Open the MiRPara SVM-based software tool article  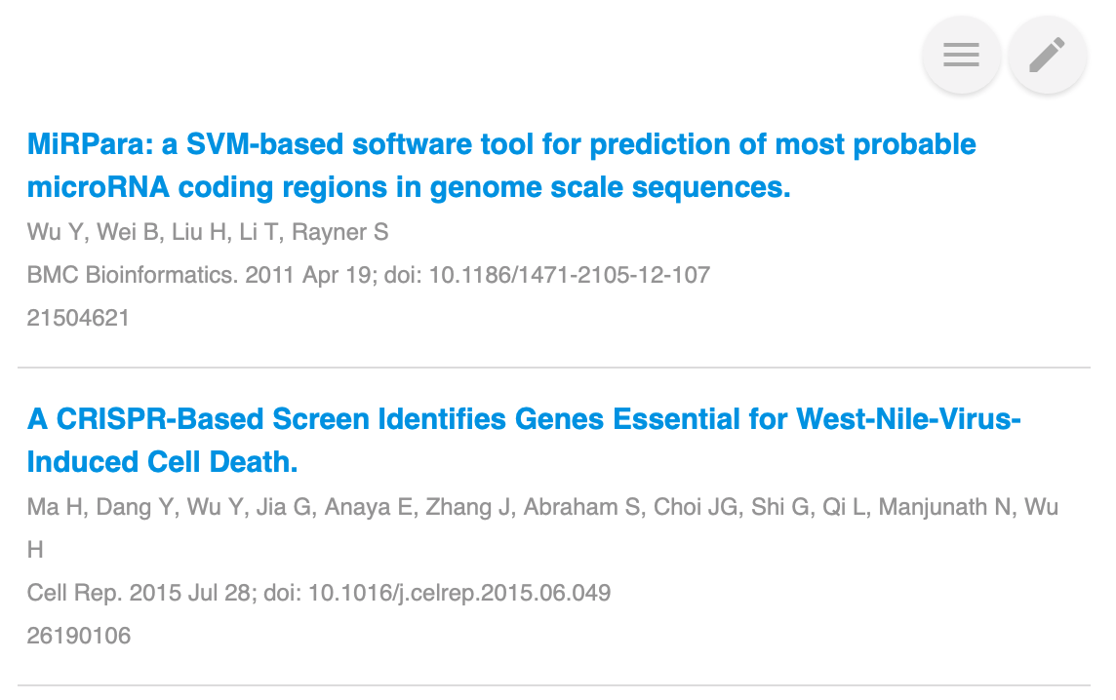(501, 166)
